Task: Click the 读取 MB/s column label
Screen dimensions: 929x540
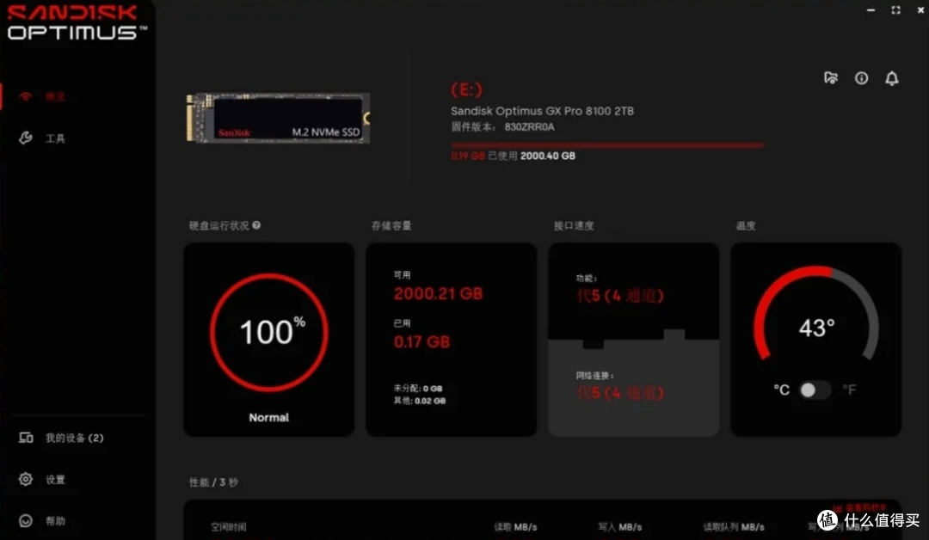Action: (515, 527)
